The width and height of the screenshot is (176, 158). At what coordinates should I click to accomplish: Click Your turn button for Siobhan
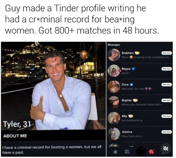pyautogui.click(x=167, y=53)
